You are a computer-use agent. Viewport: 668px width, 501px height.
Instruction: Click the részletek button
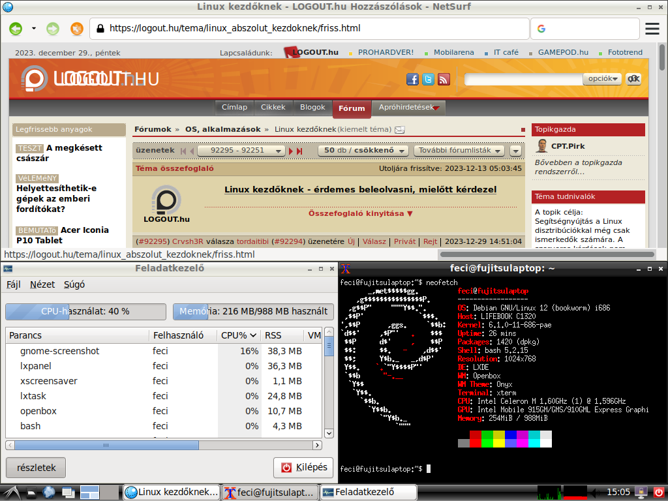pyautogui.click(x=37, y=468)
